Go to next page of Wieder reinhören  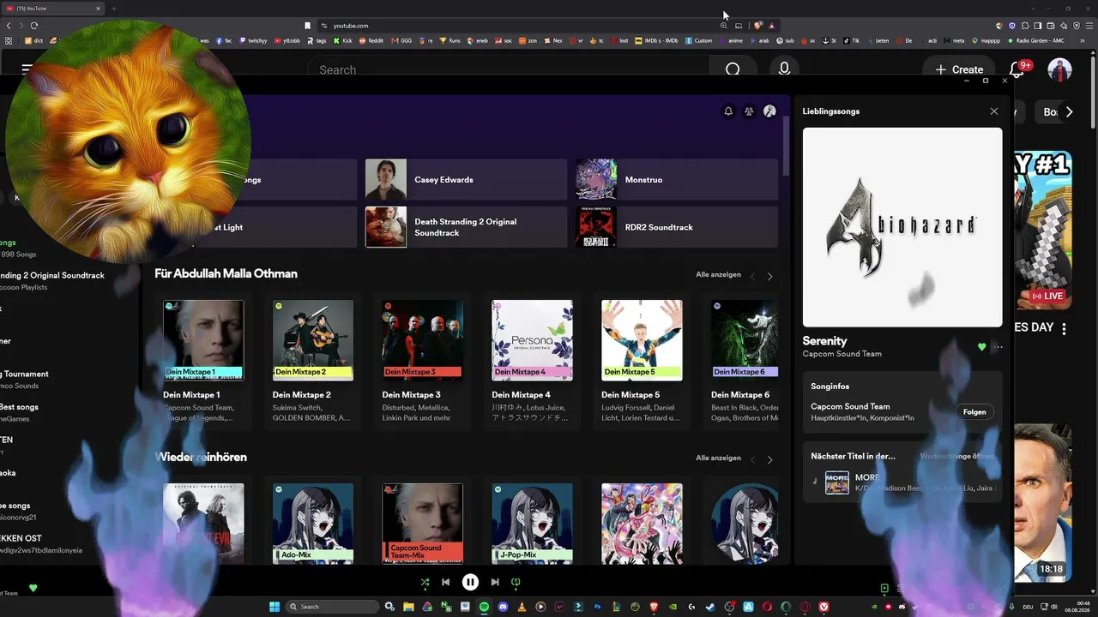(769, 459)
